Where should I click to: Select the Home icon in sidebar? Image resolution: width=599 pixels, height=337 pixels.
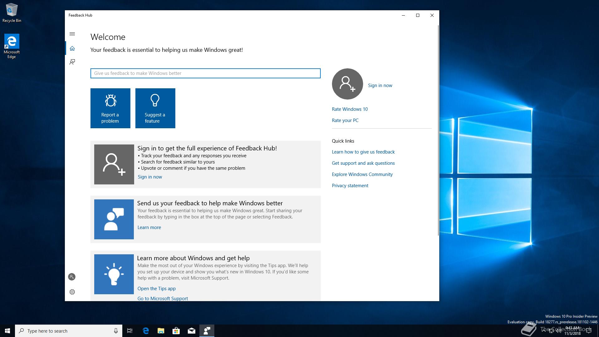click(72, 48)
